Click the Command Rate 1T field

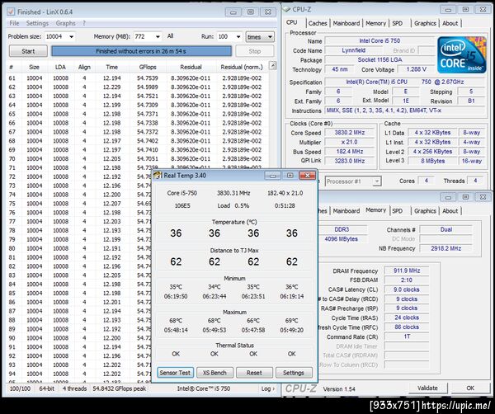(407, 336)
